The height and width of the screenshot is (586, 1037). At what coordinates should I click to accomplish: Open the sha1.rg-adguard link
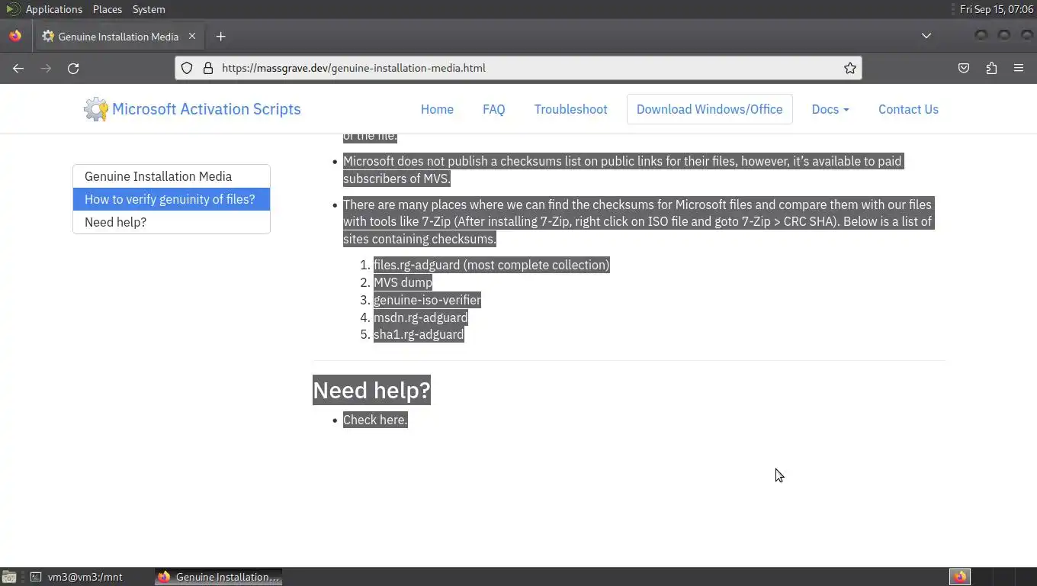(x=419, y=334)
